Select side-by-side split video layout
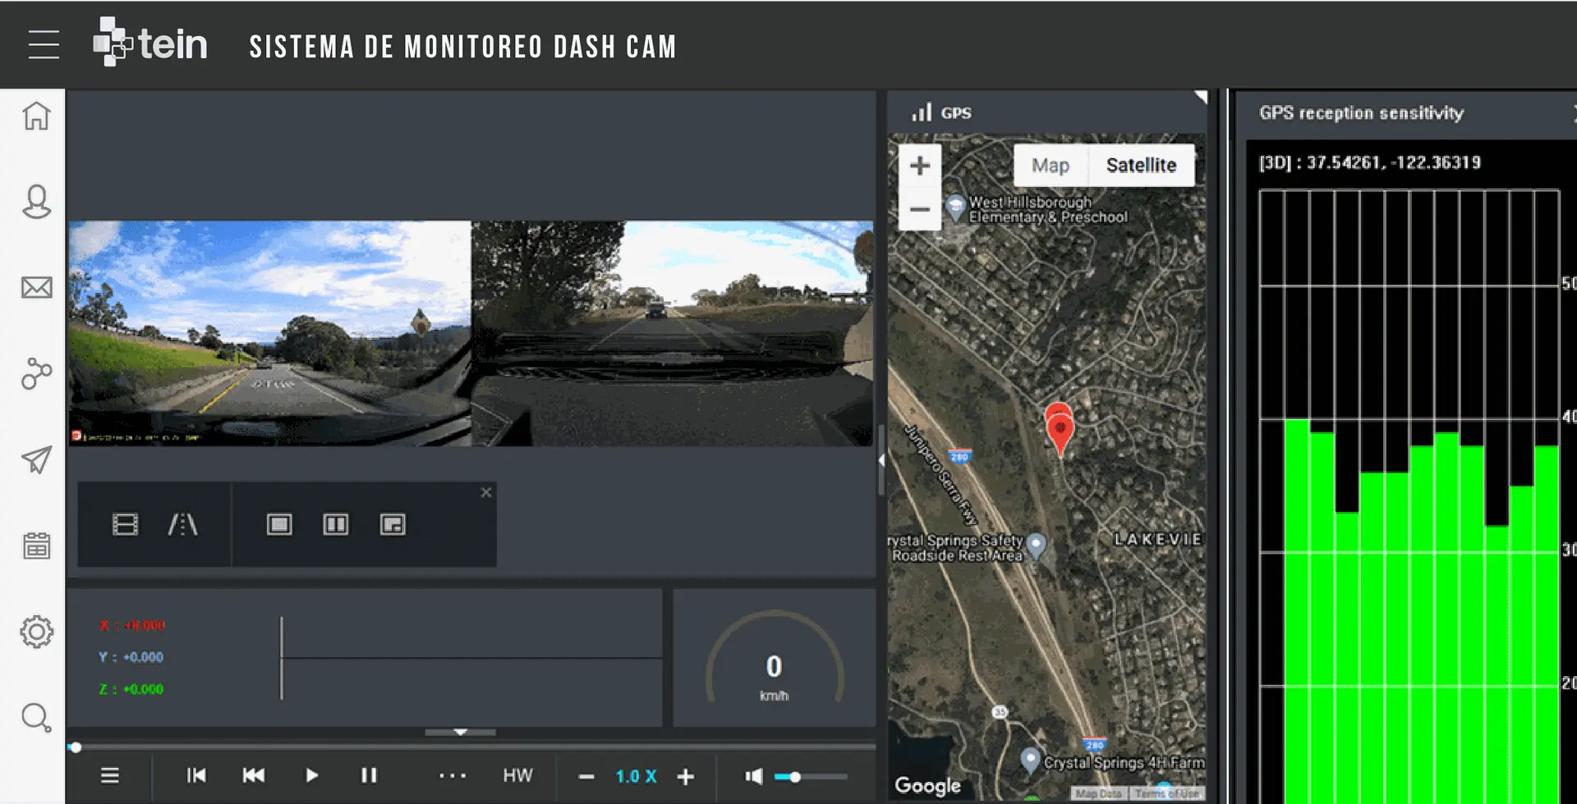 (336, 524)
